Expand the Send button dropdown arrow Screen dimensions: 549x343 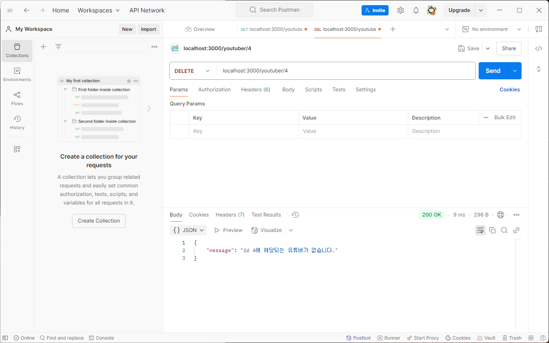pyautogui.click(x=514, y=71)
